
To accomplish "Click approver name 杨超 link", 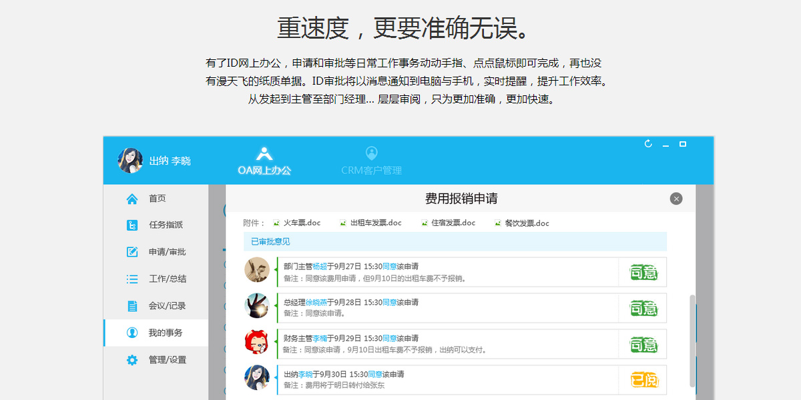I will pyautogui.click(x=320, y=266).
